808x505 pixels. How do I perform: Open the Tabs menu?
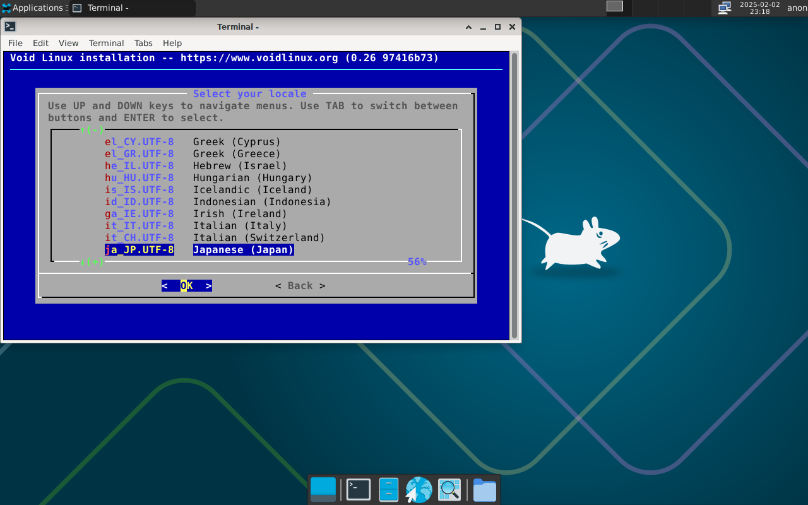click(x=143, y=43)
